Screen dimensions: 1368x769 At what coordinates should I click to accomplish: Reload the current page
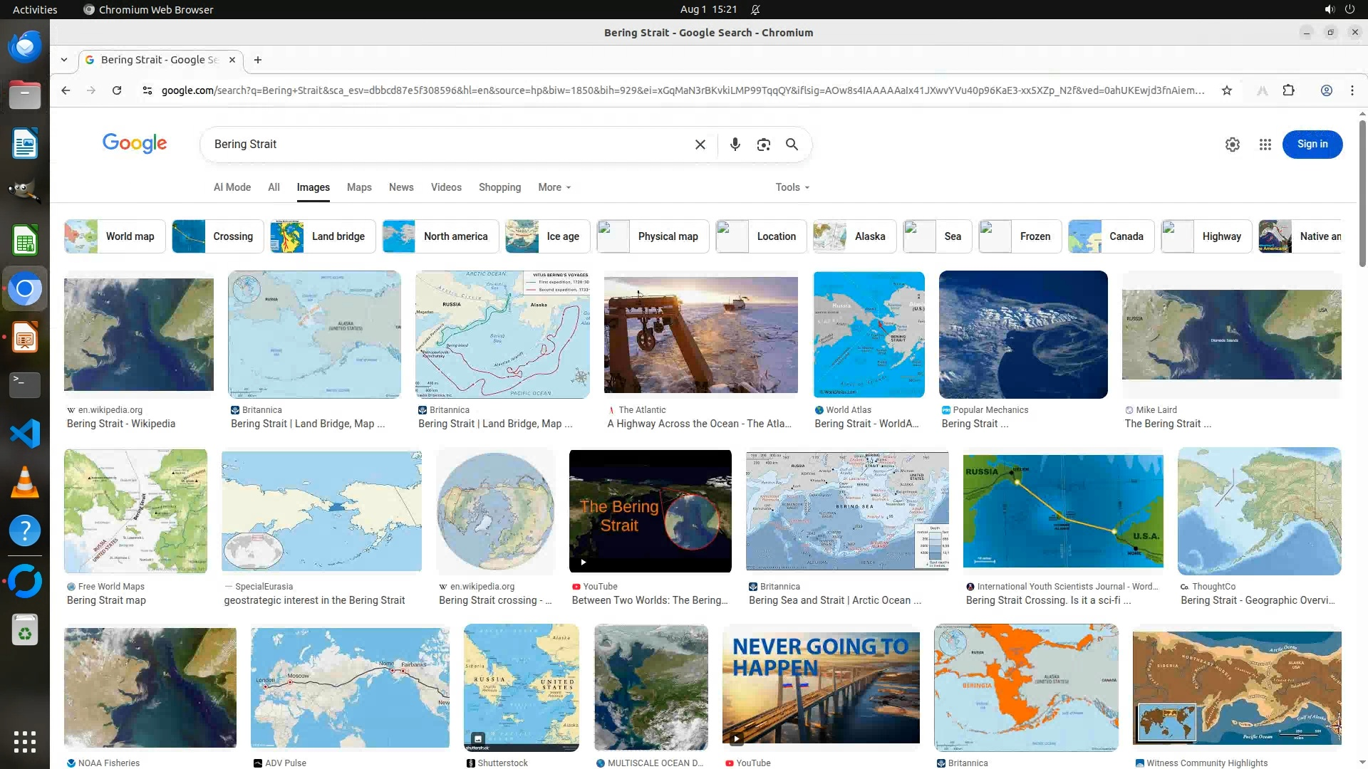[117, 90]
